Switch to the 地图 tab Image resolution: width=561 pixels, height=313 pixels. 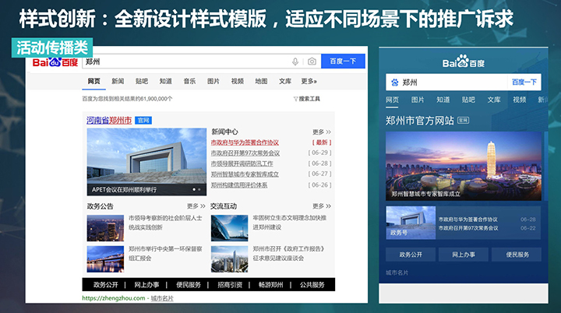point(261,81)
